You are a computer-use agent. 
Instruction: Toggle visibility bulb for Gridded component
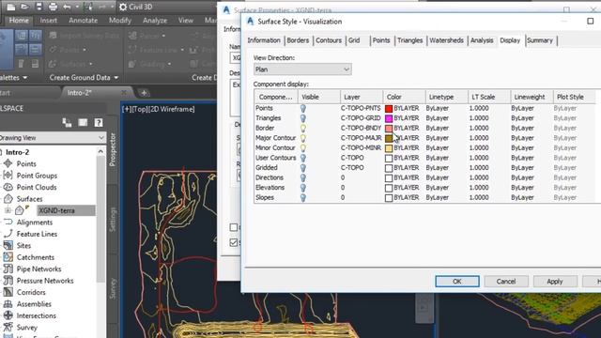pyautogui.click(x=303, y=168)
